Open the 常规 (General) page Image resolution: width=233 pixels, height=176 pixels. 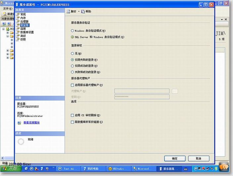click(23, 15)
